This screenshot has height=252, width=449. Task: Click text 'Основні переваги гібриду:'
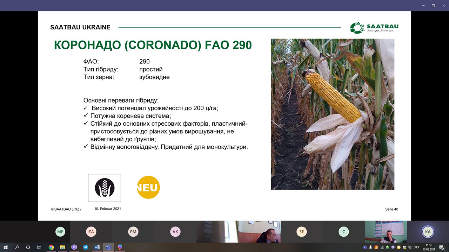click(x=121, y=100)
